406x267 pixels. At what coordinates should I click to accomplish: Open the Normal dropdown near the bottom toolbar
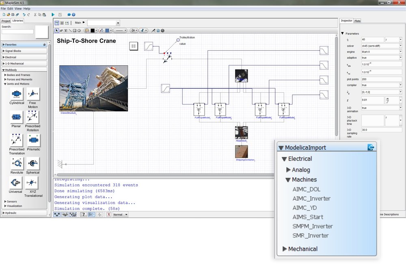click(x=121, y=215)
